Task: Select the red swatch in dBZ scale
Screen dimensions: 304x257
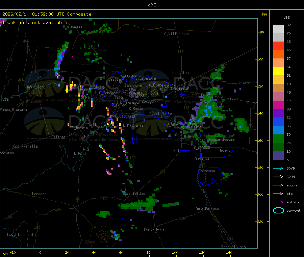Action: coord(278,46)
